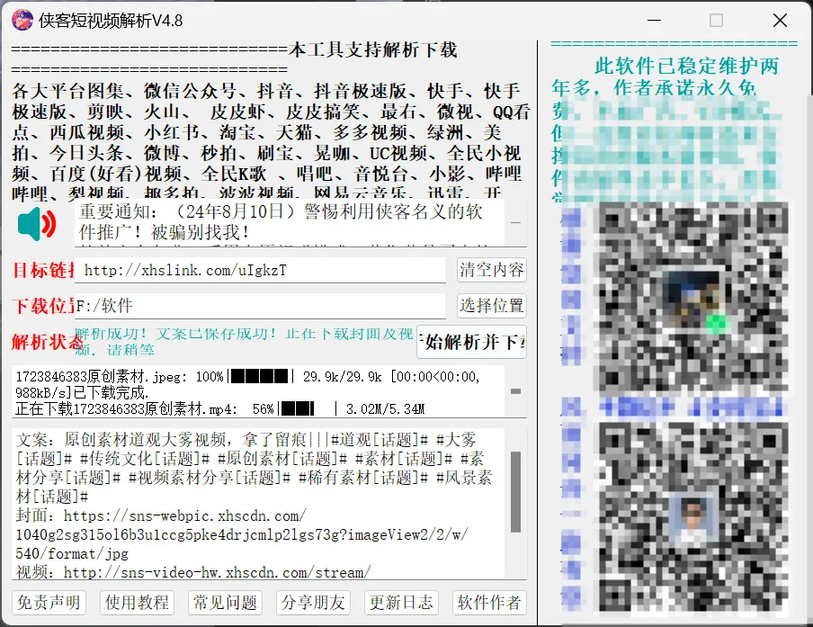Check the 更新日志 update log
Viewport: 813px width, 627px height.
tap(400, 604)
